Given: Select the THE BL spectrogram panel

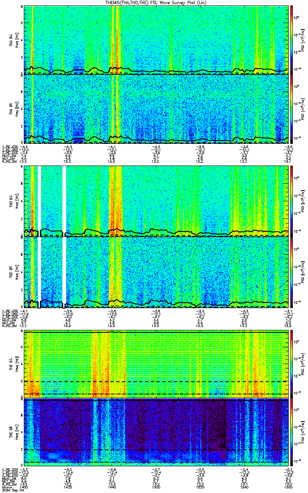Looking at the screenshot, I should click(156, 364).
